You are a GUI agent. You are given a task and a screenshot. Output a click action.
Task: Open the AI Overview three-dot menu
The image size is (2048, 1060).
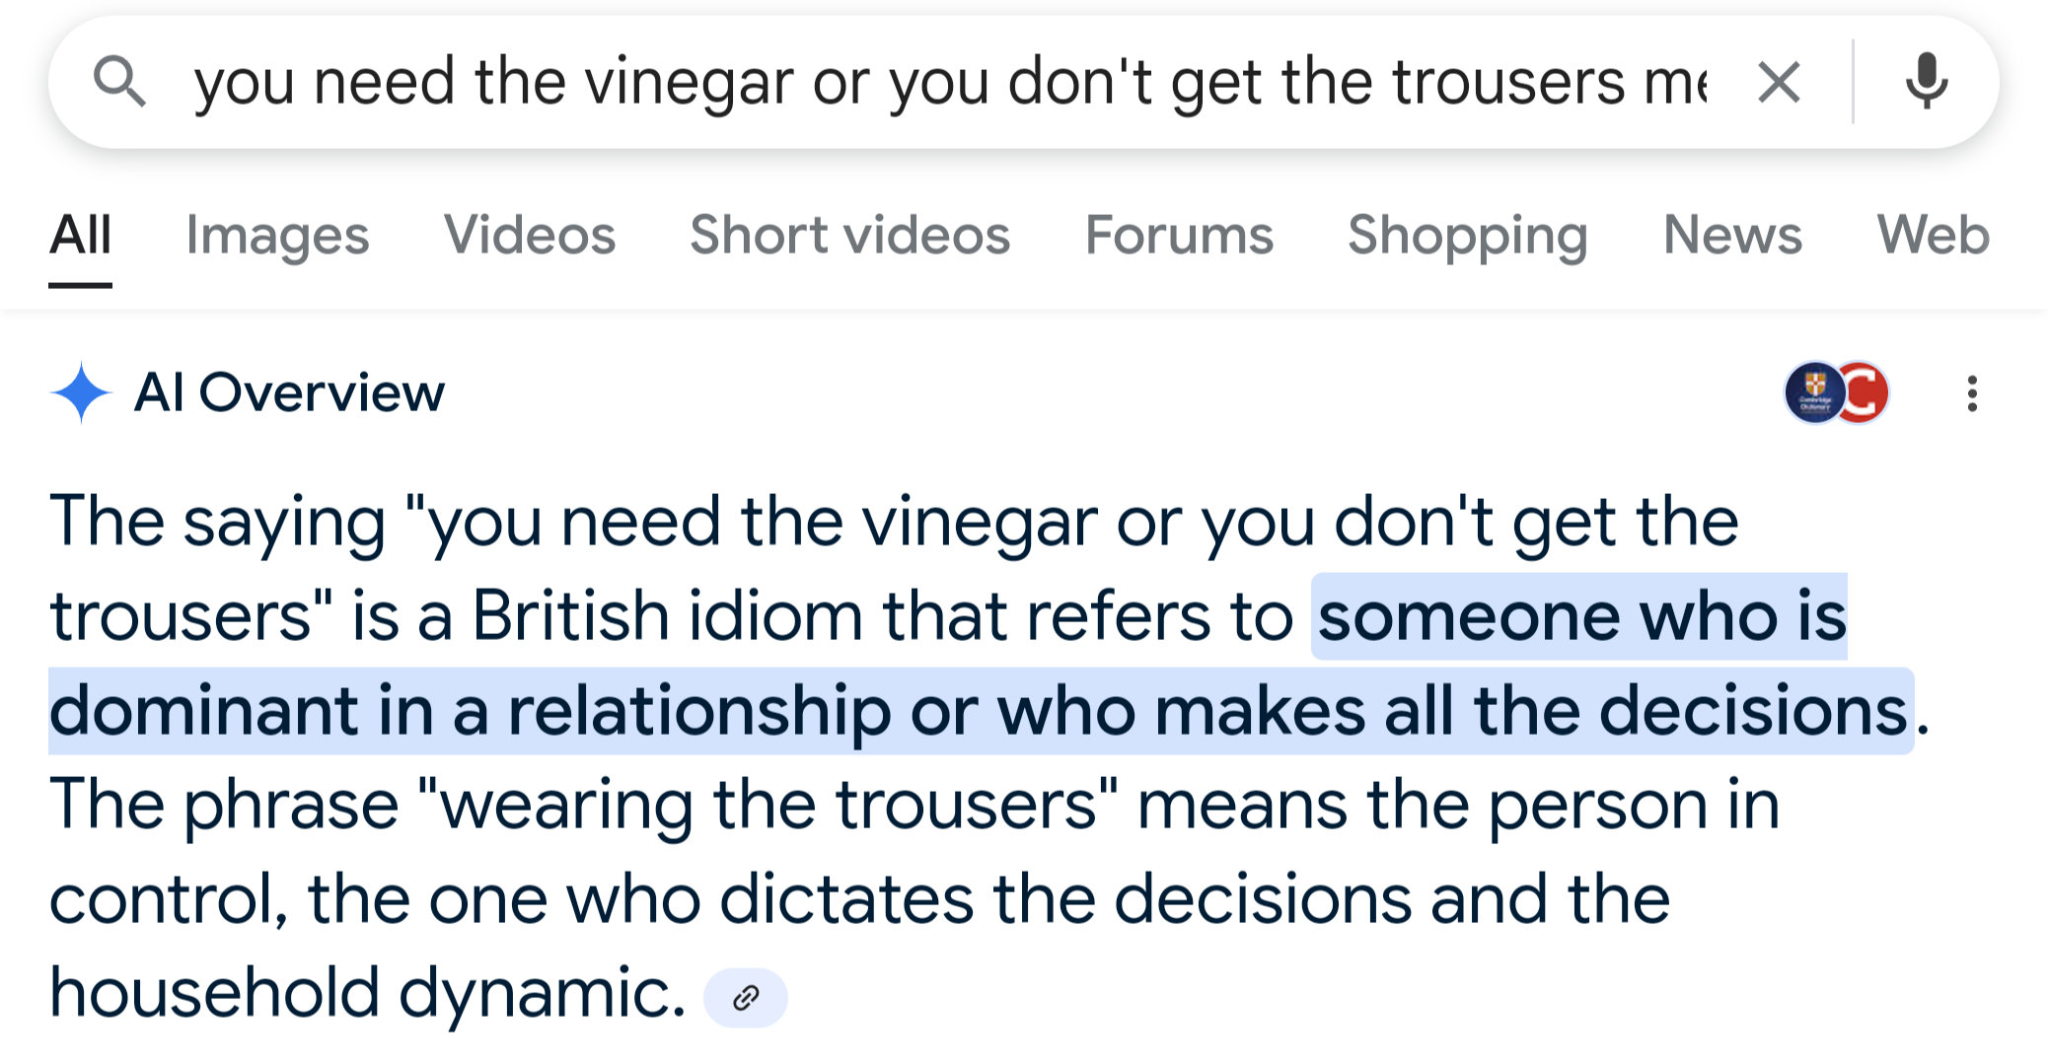[x=1972, y=393]
